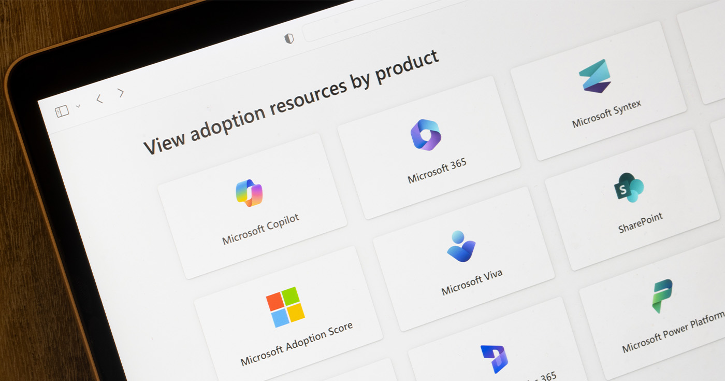Open the Microsoft 365 label link
Image resolution: width=725 pixels, height=381 pixels.
tap(437, 171)
